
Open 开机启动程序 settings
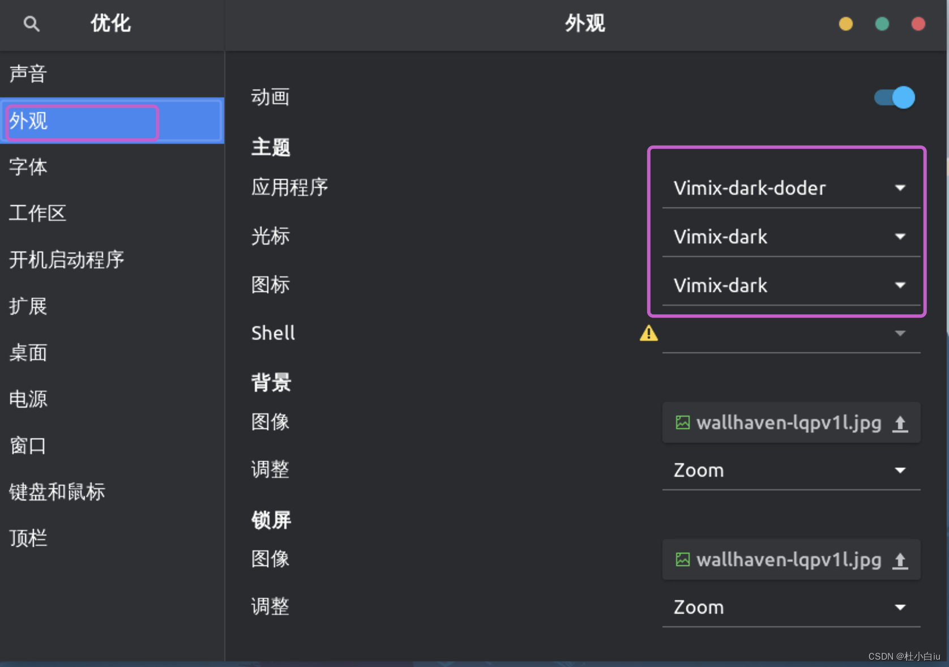coord(112,260)
